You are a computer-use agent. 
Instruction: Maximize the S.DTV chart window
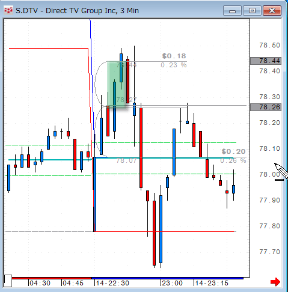[x=252, y=11]
